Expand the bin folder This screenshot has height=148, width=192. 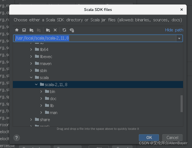click(41, 92)
